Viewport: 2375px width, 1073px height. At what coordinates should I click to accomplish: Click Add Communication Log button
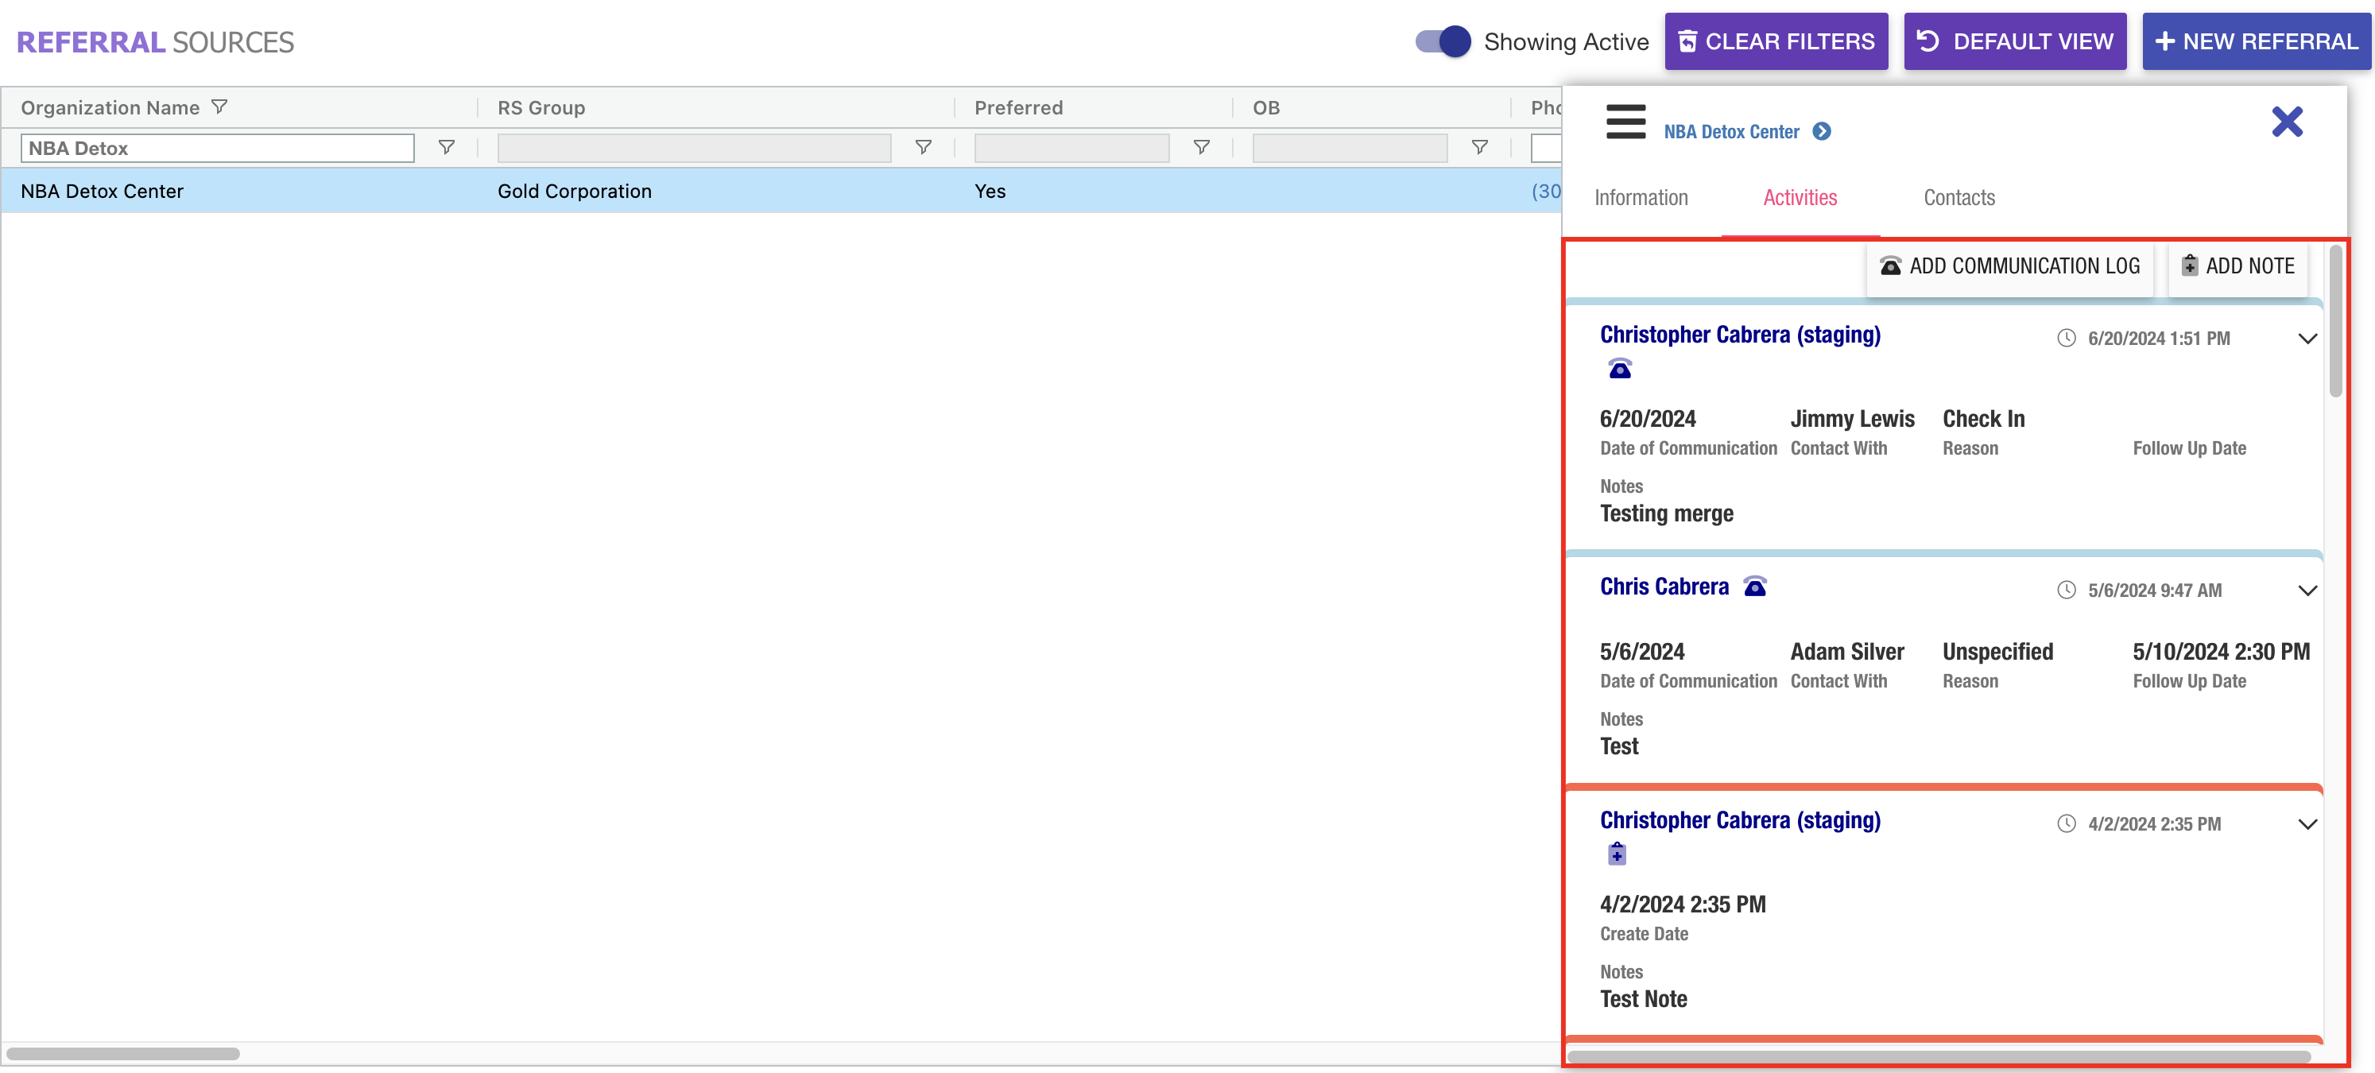click(2009, 266)
